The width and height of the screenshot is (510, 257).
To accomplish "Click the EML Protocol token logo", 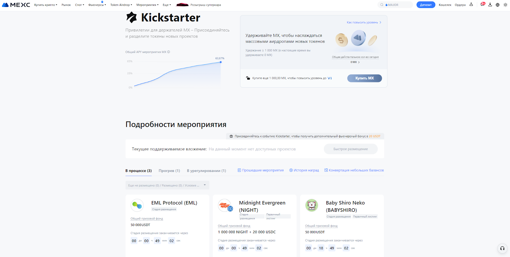I will click(137, 205).
